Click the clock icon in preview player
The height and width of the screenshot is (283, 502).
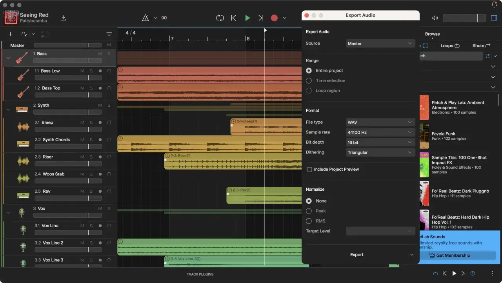473,273
